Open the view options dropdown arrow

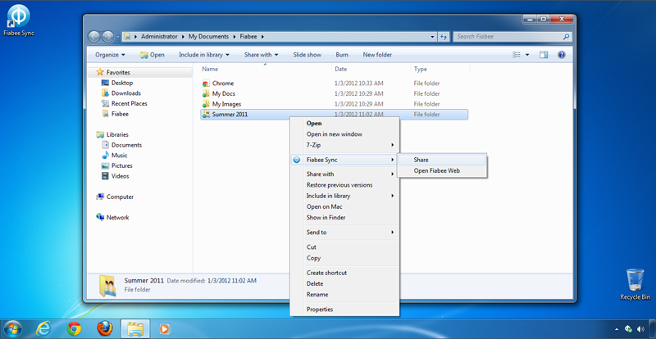coord(527,55)
